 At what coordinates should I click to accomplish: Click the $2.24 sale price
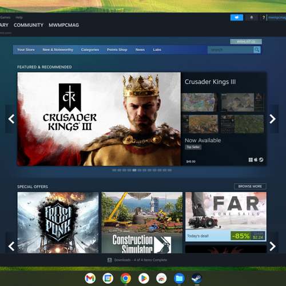(x=258, y=237)
